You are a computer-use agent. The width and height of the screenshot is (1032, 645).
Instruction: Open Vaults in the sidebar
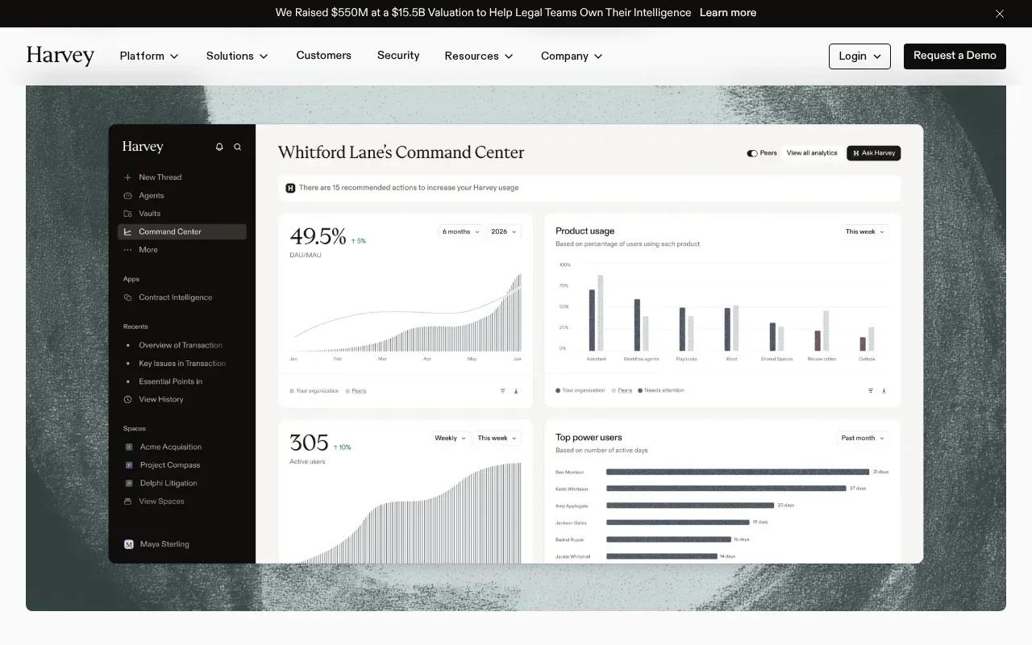click(149, 214)
